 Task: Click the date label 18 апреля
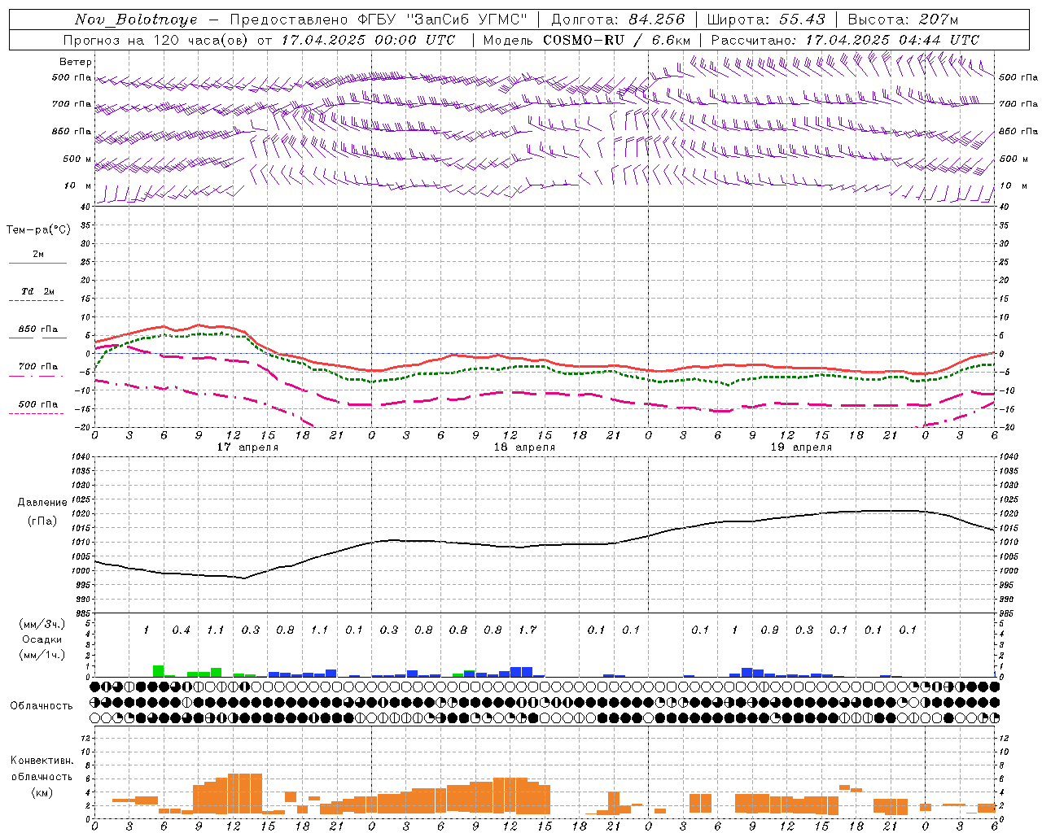click(524, 447)
